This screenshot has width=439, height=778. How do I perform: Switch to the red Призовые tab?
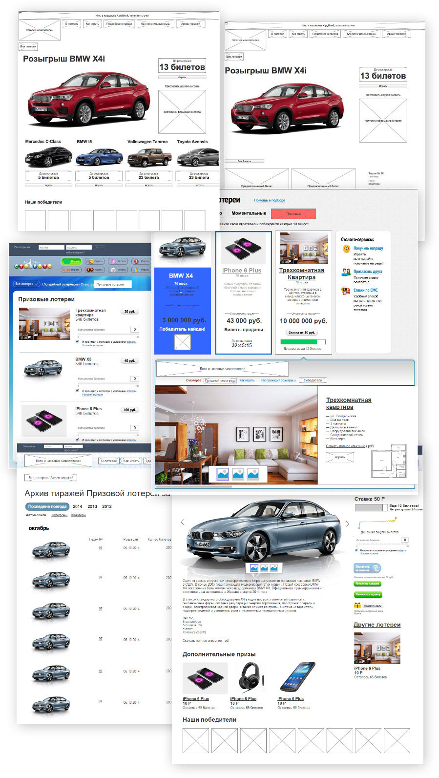[x=293, y=213]
